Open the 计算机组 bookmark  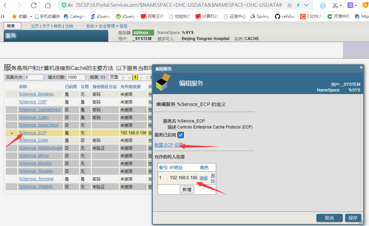(207, 16)
